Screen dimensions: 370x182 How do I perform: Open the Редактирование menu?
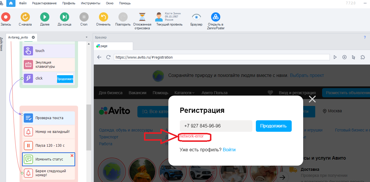pyautogui.click(x=44, y=3)
